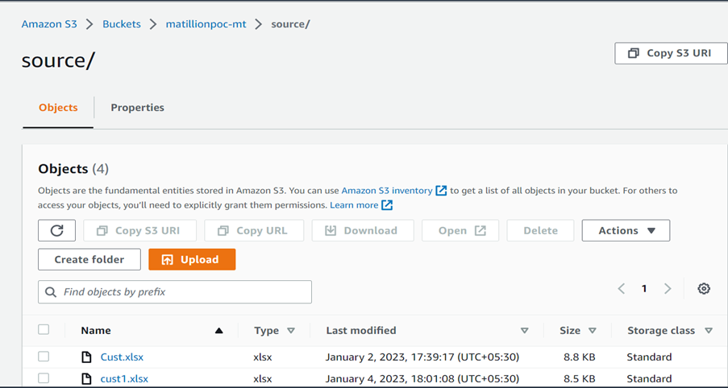Sort by Storage class column arrow
728x388 pixels.
709,331
